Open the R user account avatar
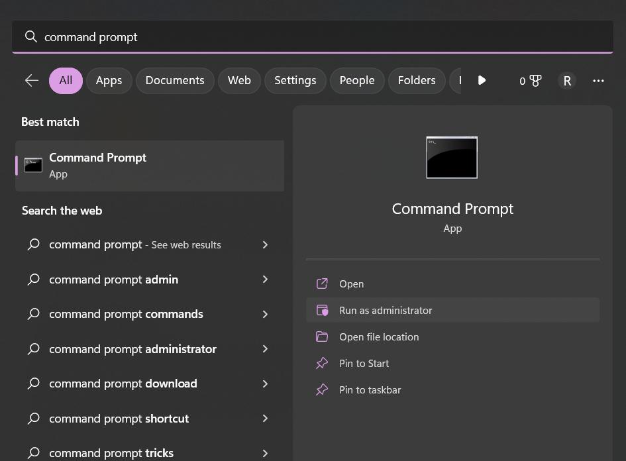This screenshot has width=626, height=461. click(x=566, y=81)
